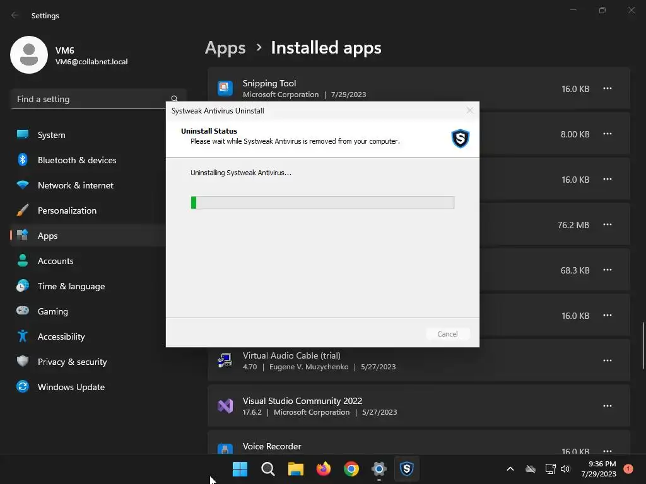Open more options for Virtual Audio Cable

tap(608, 360)
